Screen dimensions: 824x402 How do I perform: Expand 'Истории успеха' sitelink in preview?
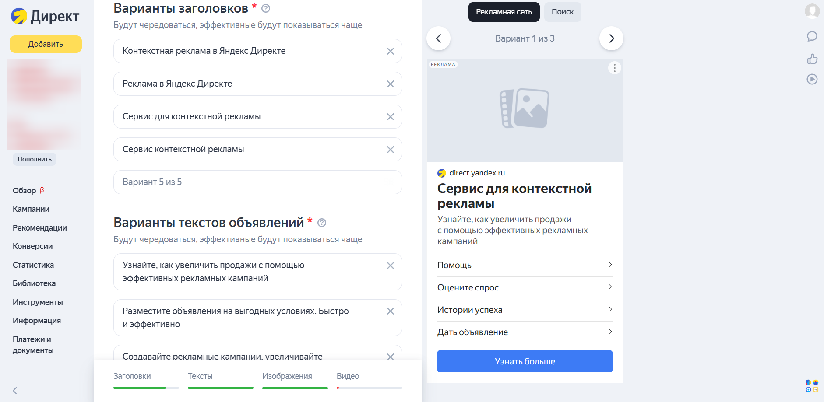tap(525, 310)
